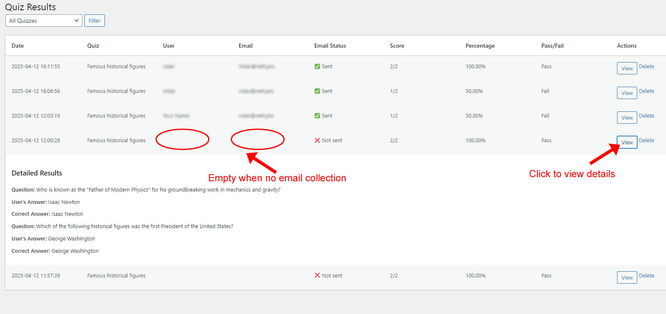This screenshot has height=314, width=666.
Task: Click the red Not sent cross for 11:57:39
Action: [x=317, y=275]
